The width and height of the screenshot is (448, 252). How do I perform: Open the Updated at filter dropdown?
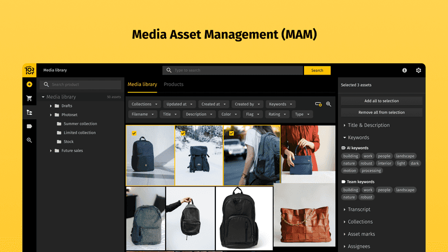point(180,104)
